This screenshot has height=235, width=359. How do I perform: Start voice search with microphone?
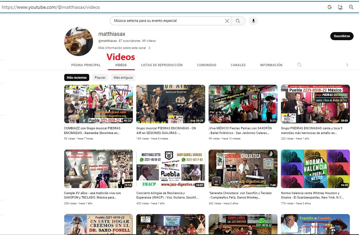253,21
